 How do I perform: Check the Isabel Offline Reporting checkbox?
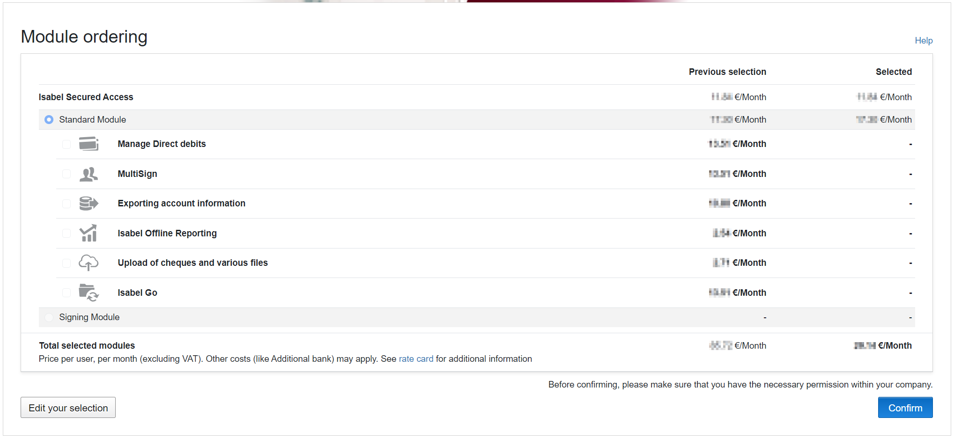pyautogui.click(x=67, y=233)
